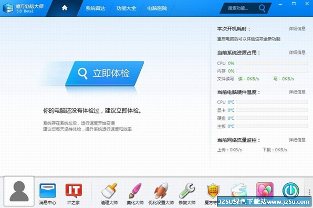Open the 魔方守 shield icon
Image resolution: width=313 pixels, height=208 pixels.
click(x=213, y=191)
